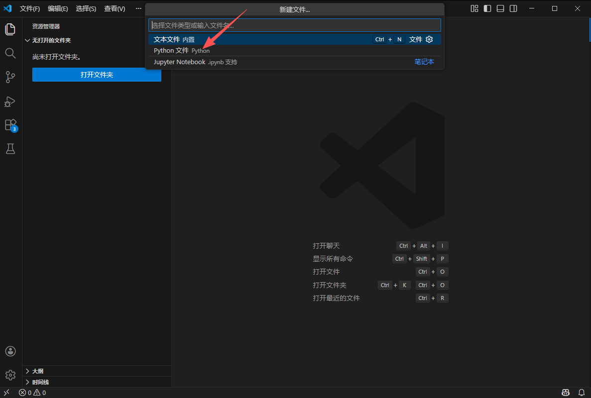Toggle the primary side bar layout button

point(487,8)
